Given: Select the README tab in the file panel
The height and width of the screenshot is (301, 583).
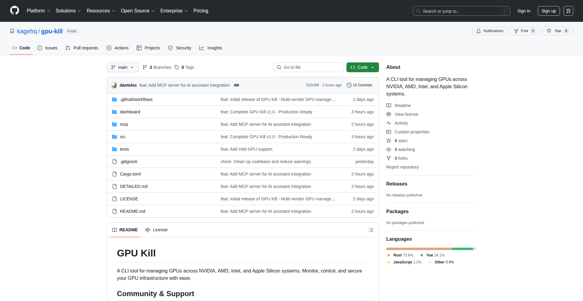Looking at the screenshot, I should [125, 230].
